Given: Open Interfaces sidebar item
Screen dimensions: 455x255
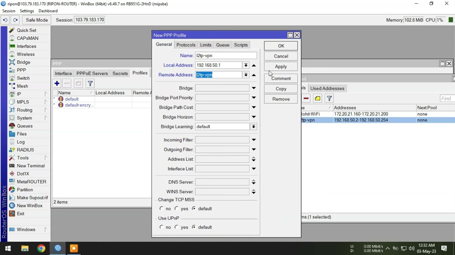Looking at the screenshot, I should tap(26, 46).
